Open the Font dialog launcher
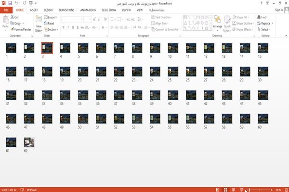 click(x=107, y=36)
